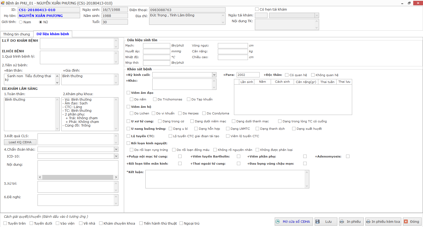
Task: Open the Ngày tái khám dropdown arrow
Action: [317, 15]
